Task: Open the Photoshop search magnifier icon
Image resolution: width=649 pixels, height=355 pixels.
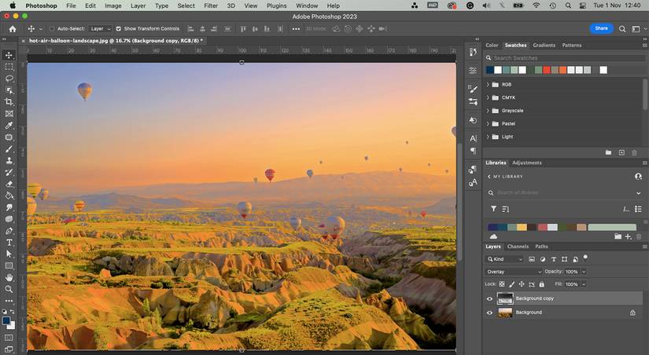Action: tap(622, 29)
